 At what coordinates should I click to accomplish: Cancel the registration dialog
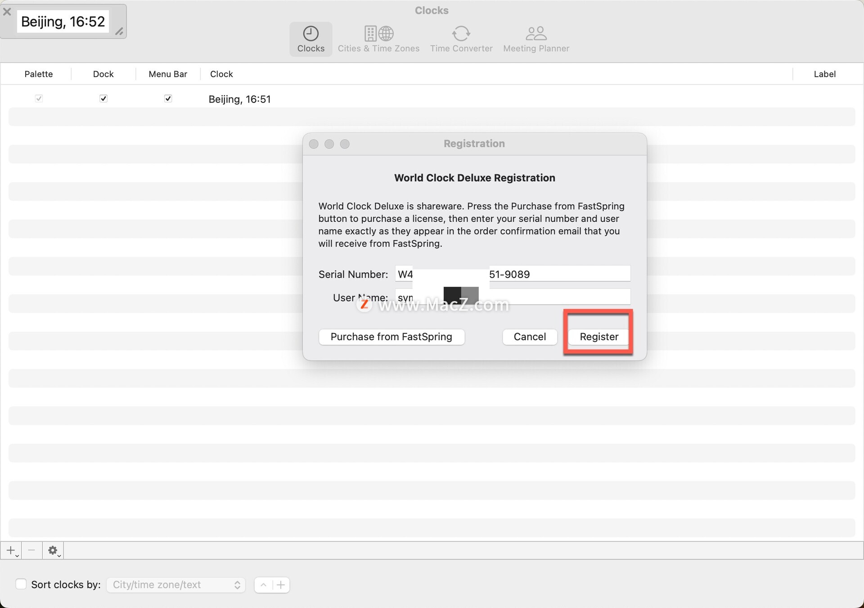pyautogui.click(x=530, y=337)
